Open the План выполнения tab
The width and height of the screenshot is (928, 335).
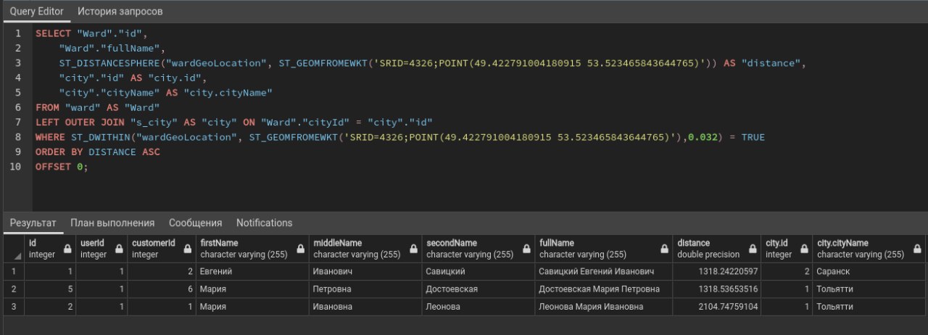click(x=112, y=223)
